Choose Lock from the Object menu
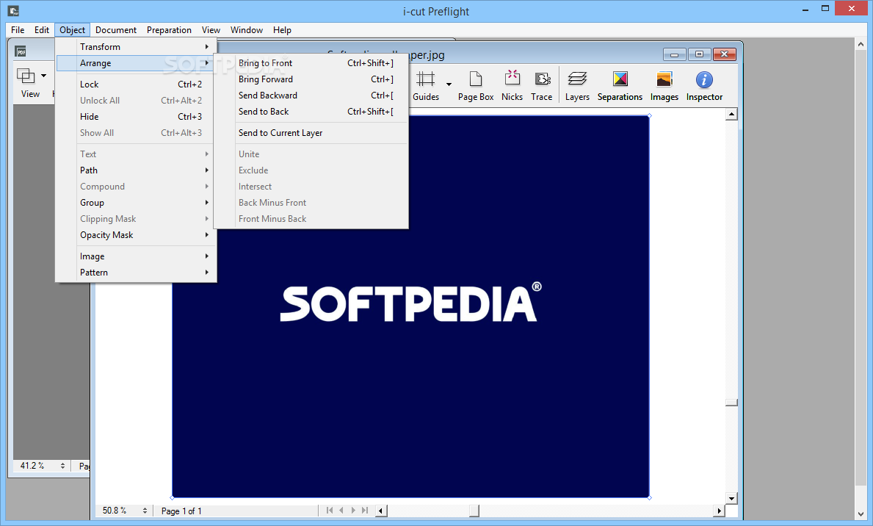Viewport: 873px width, 526px height. pos(137,84)
